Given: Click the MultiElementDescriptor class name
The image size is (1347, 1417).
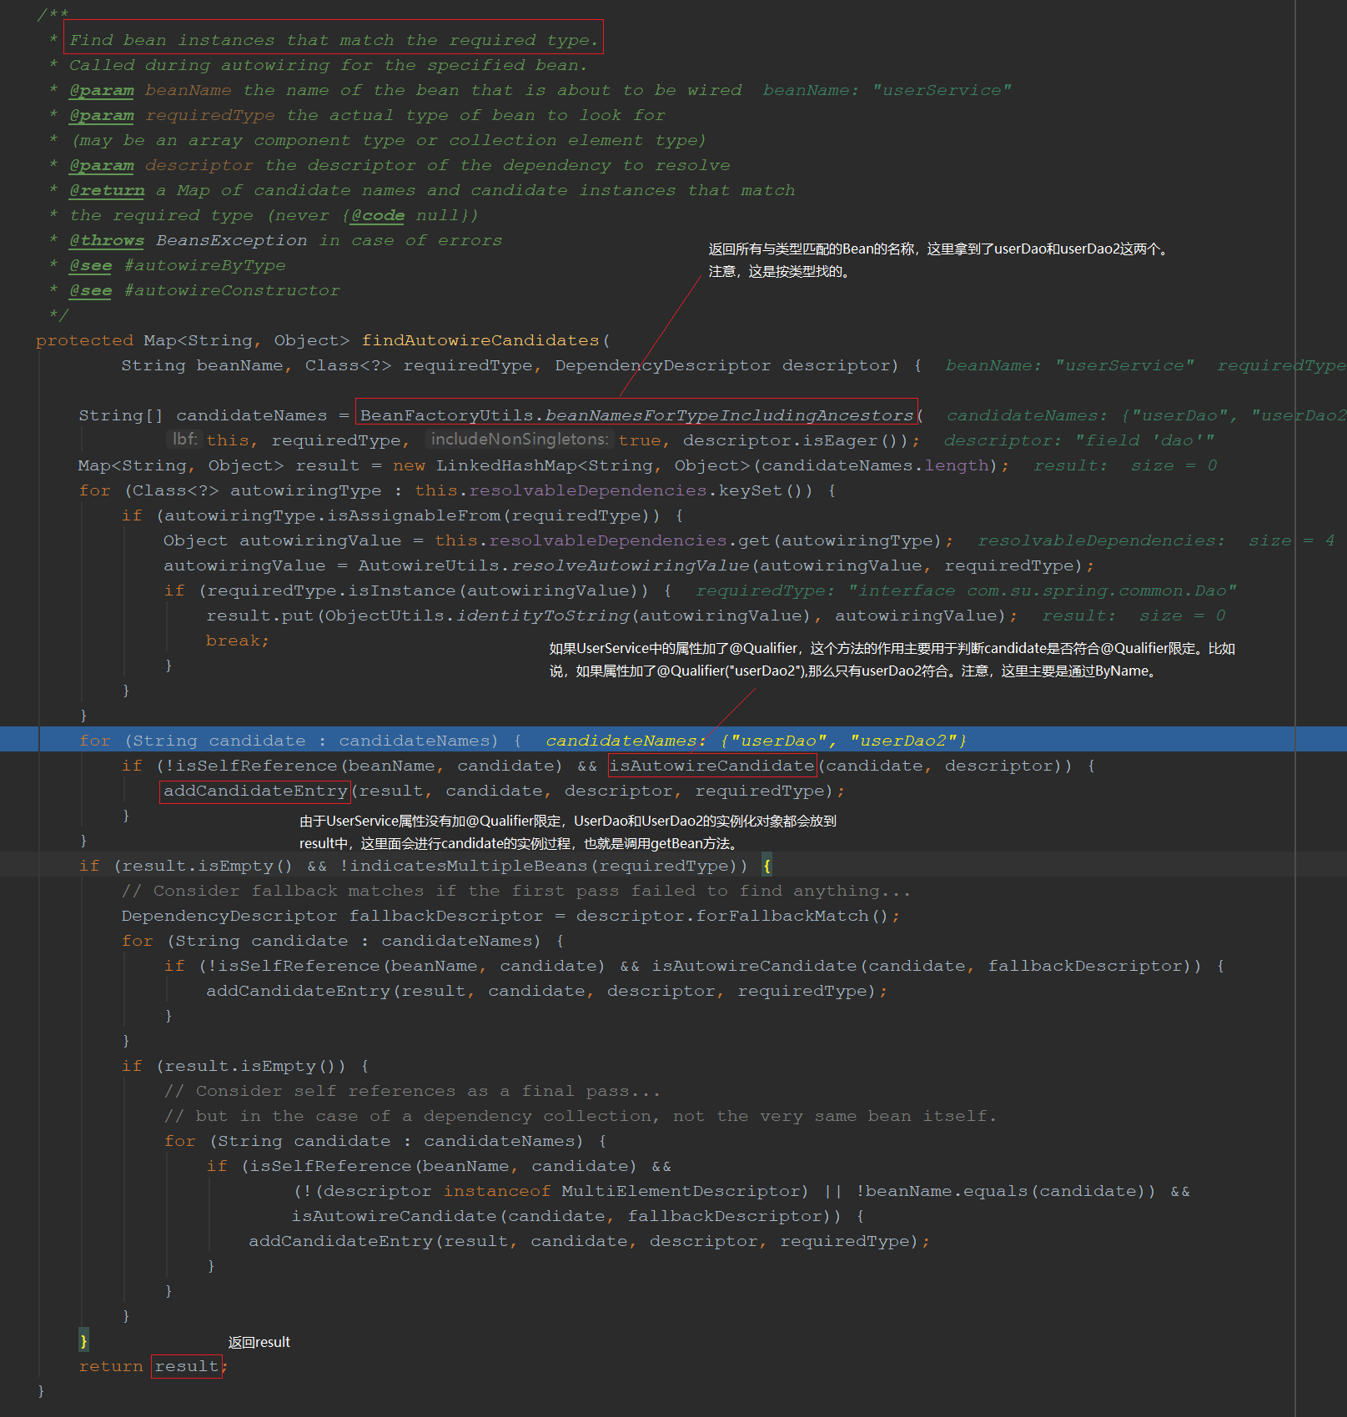Looking at the screenshot, I should [x=679, y=1191].
